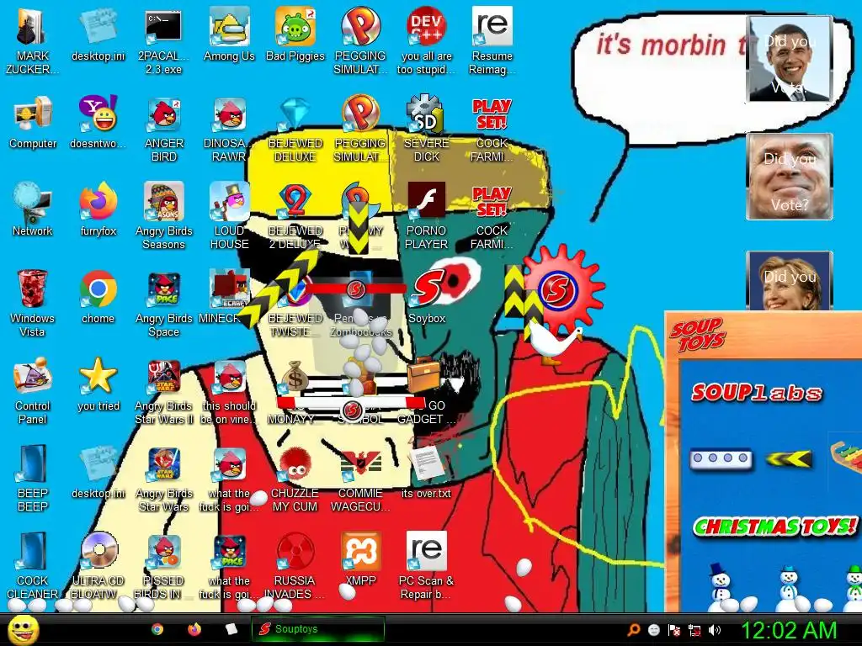Open the Resume Reimag... shortcut
This screenshot has width=862, height=646.
point(492,40)
